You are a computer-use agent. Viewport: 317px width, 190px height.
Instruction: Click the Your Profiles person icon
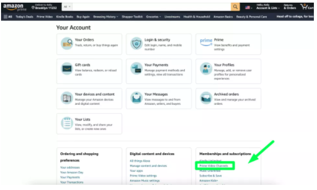point(206,69)
